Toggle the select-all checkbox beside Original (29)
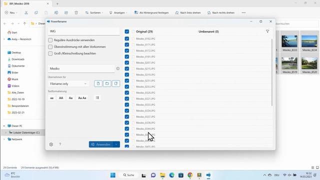 [126, 31]
